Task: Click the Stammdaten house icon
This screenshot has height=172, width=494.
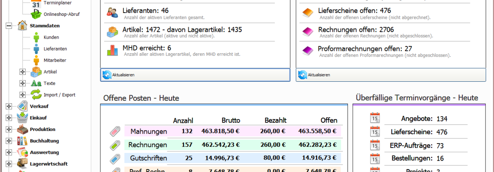Action: (22, 26)
